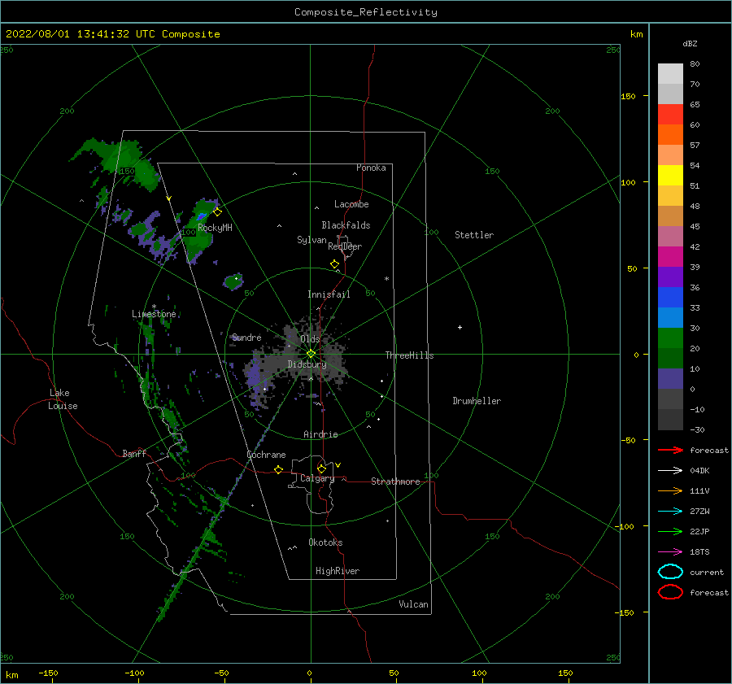
Task: Click the Drumheller city label
Action: click(x=477, y=401)
